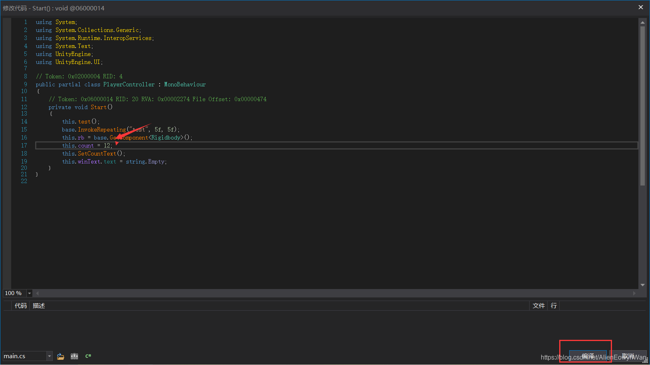Click the 行 column header
The width and height of the screenshot is (650, 365).
[554, 305]
